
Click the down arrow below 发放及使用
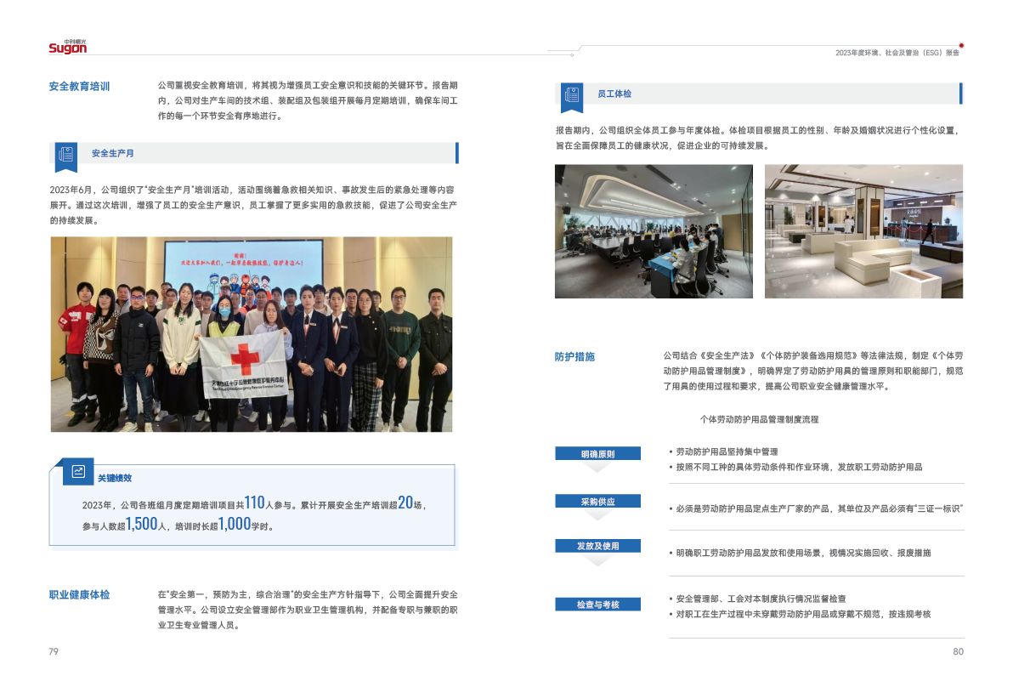pyautogui.click(x=597, y=560)
